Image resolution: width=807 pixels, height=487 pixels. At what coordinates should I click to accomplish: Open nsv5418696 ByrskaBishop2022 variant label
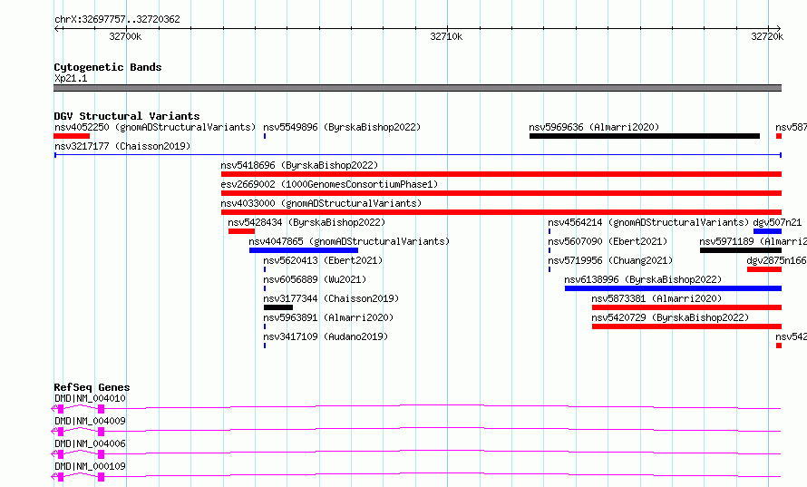[299, 165]
